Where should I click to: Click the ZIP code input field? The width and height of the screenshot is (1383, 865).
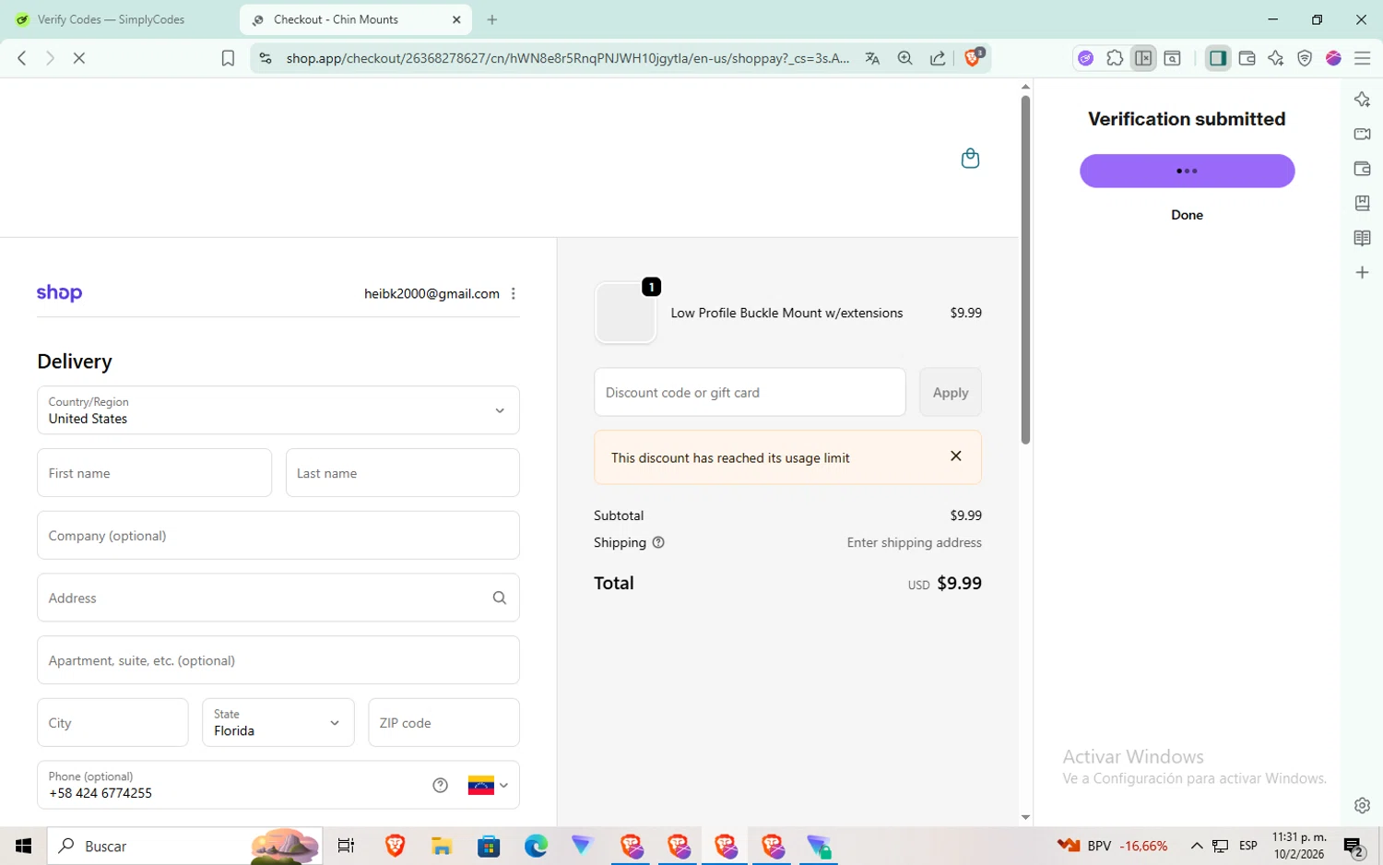coord(443,722)
